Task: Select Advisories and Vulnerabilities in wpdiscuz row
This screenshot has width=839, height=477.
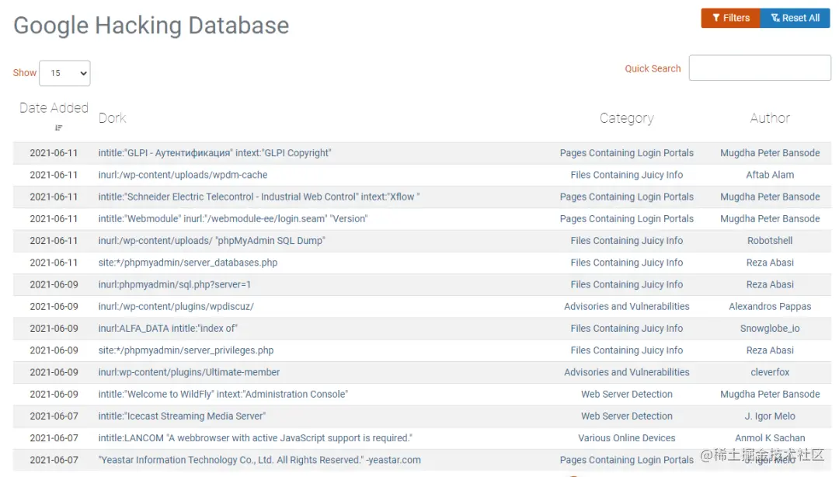Action: pos(627,306)
